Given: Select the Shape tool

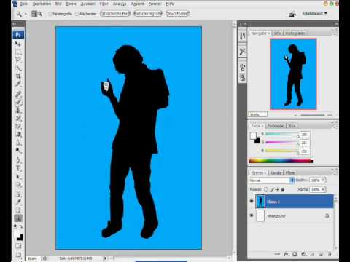Looking at the screenshot, I should pyautogui.click(x=18, y=185).
